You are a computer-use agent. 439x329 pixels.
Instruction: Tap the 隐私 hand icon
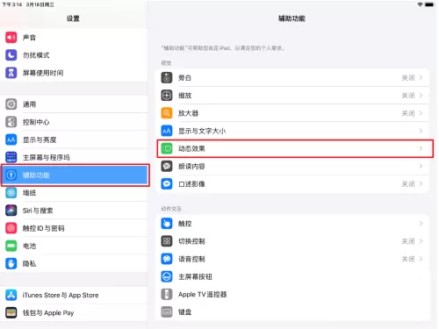11,263
